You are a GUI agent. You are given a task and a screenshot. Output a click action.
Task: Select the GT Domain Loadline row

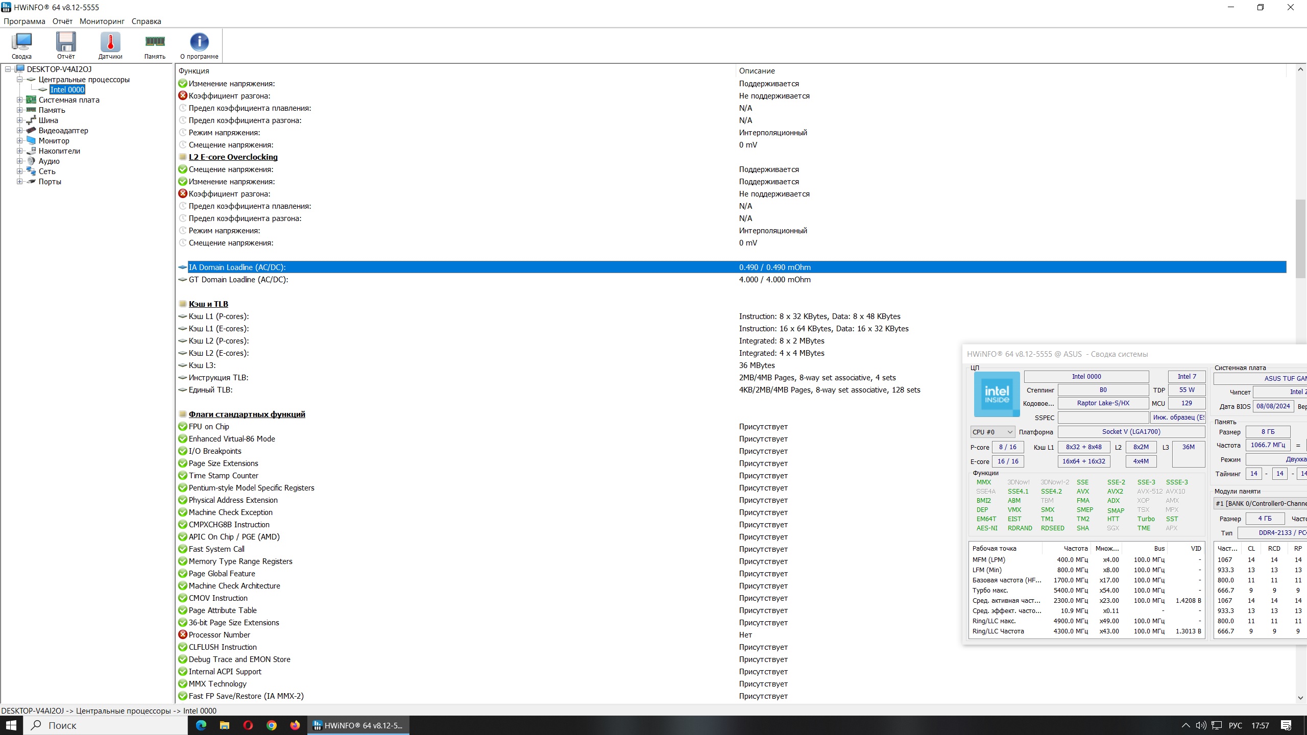coord(238,280)
